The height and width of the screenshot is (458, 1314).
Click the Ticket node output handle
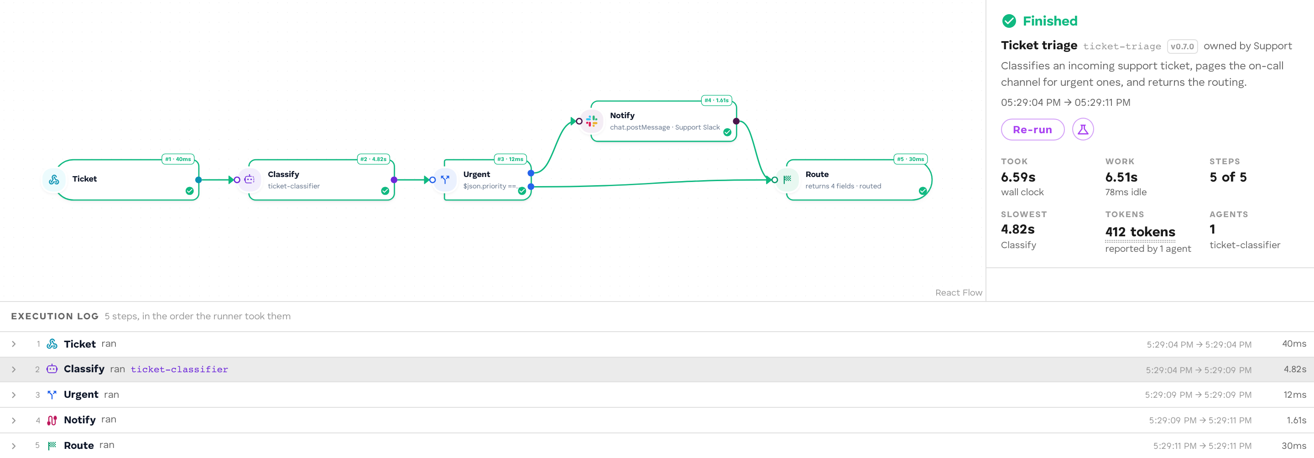(x=198, y=180)
